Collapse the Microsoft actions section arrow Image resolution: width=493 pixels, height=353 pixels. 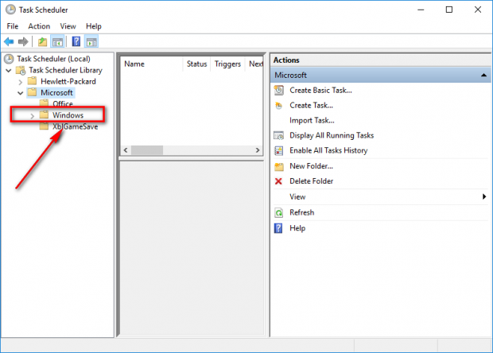(x=483, y=75)
